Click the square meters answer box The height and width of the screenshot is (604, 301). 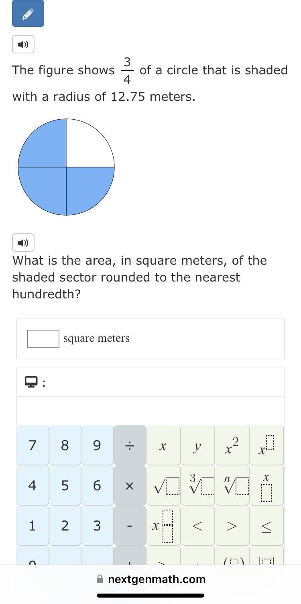(43, 339)
